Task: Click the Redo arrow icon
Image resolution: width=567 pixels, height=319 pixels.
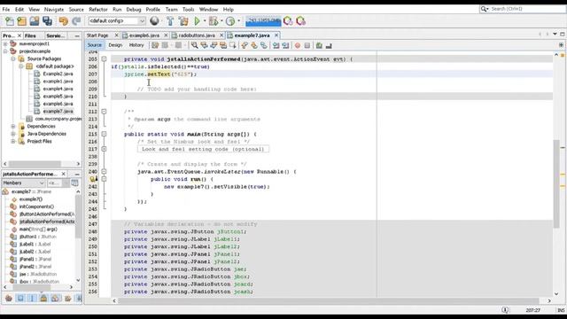Action: click(x=76, y=21)
